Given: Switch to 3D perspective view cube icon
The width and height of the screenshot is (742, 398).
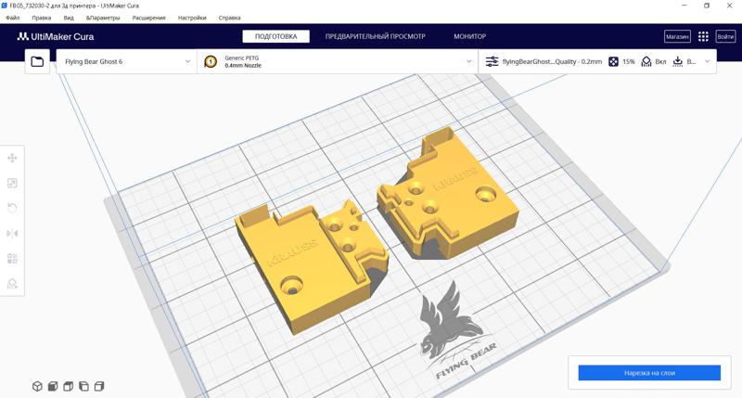Looking at the screenshot, I should click(x=37, y=386).
